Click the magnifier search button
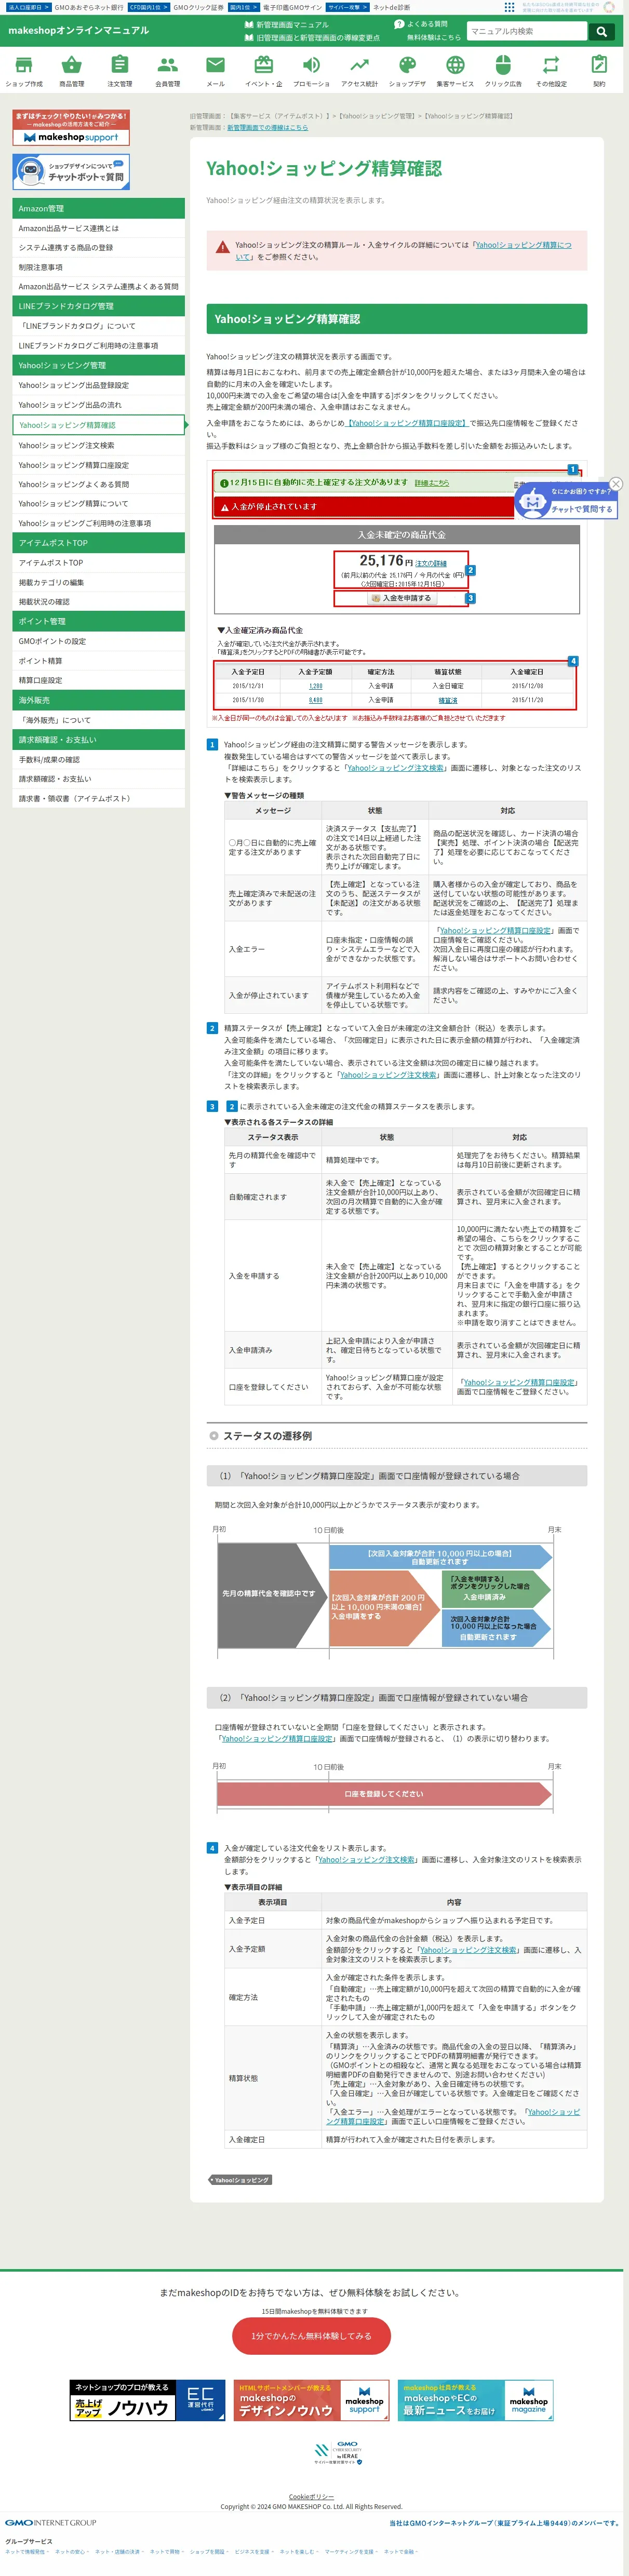The image size is (629, 2576). click(601, 31)
